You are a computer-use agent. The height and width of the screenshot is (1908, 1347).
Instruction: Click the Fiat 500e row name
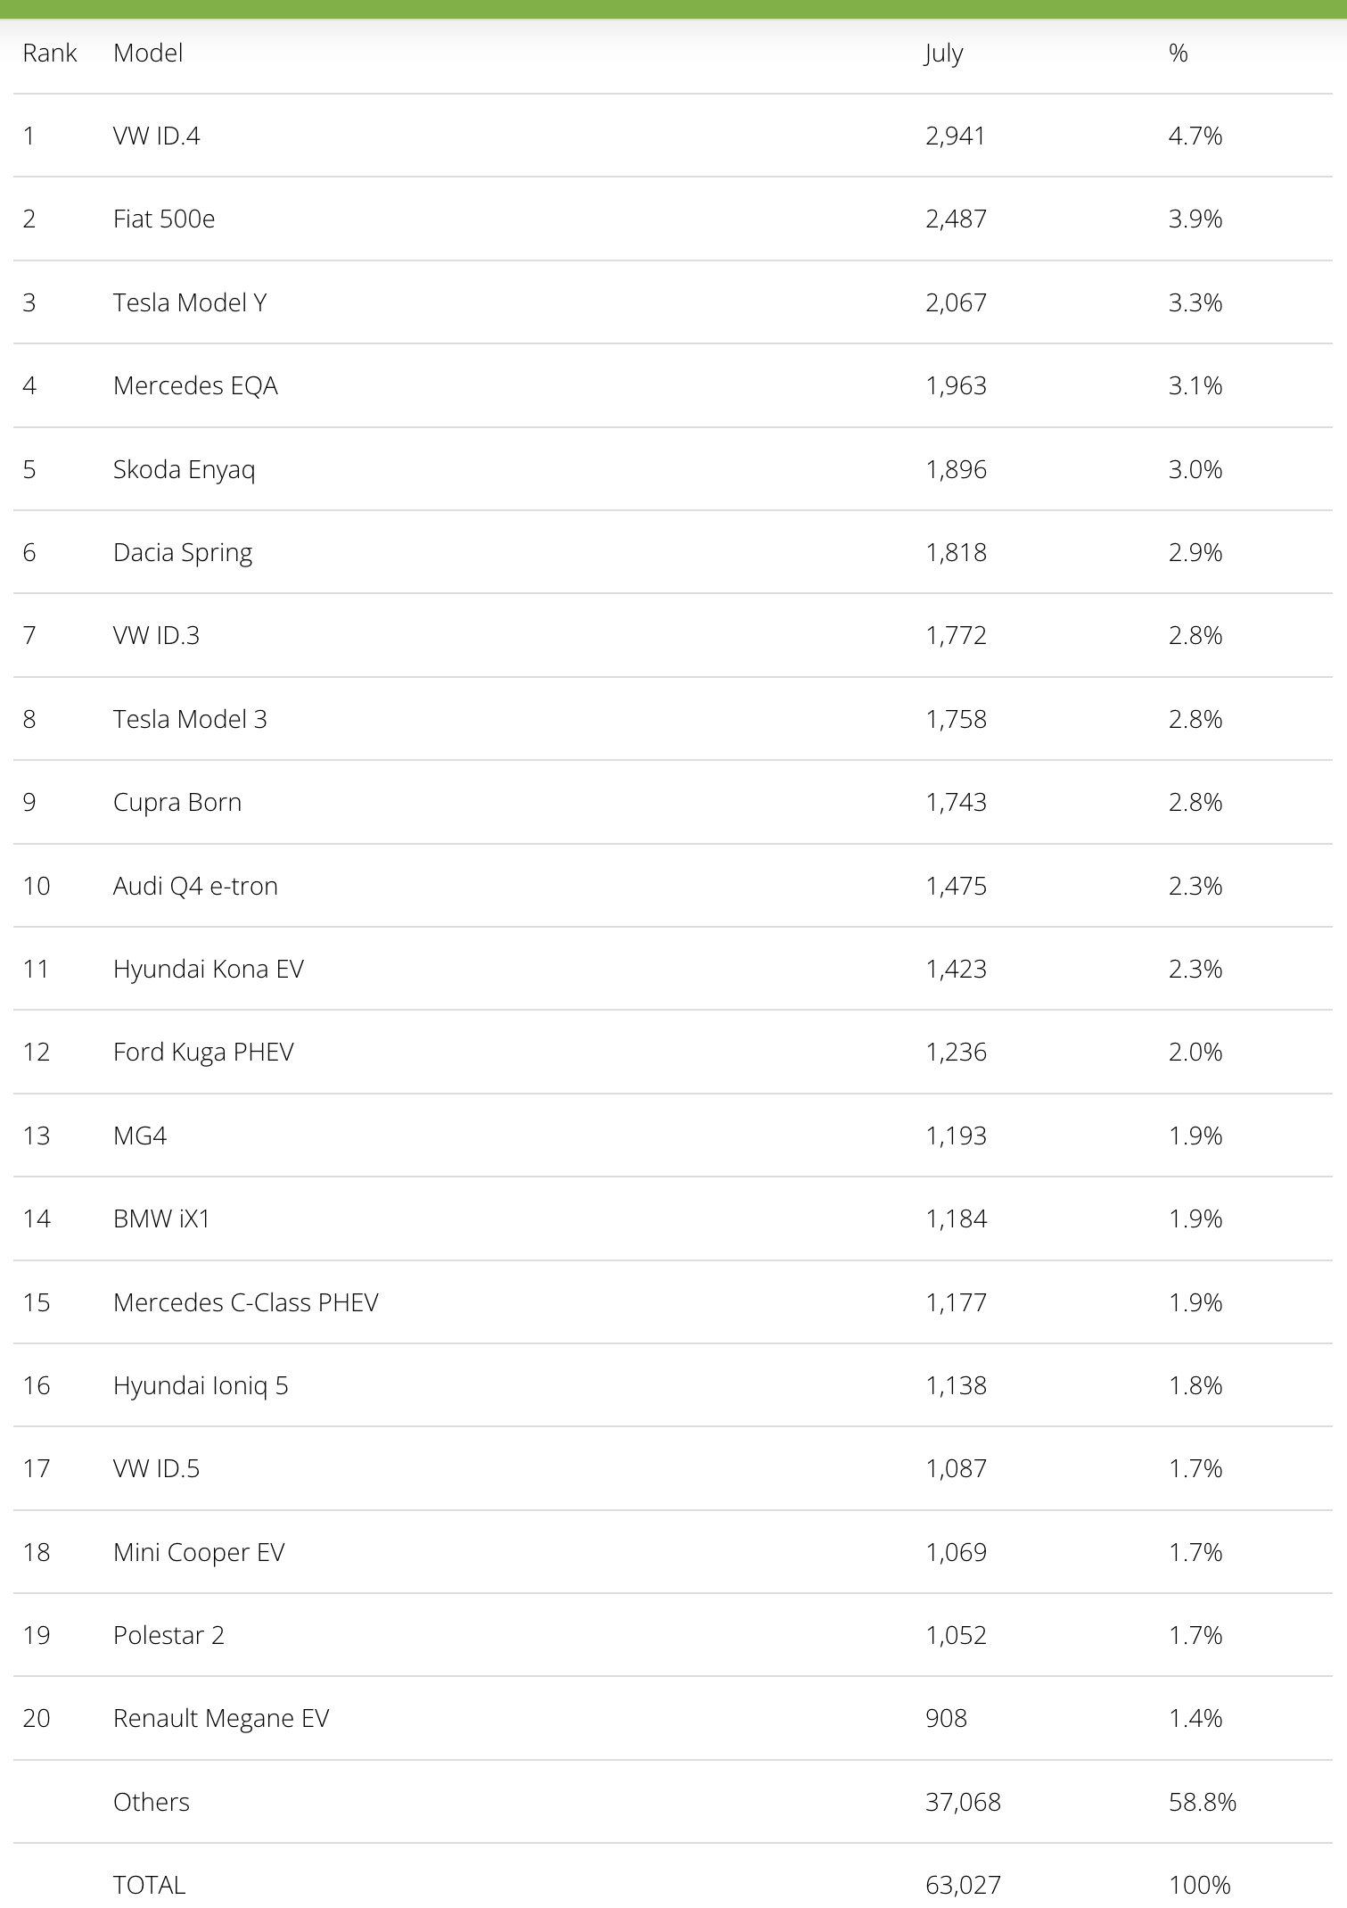(x=164, y=219)
